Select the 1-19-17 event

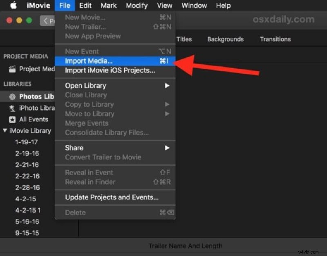point(27,142)
